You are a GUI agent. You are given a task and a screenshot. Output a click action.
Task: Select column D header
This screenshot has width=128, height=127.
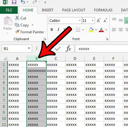click(75, 58)
